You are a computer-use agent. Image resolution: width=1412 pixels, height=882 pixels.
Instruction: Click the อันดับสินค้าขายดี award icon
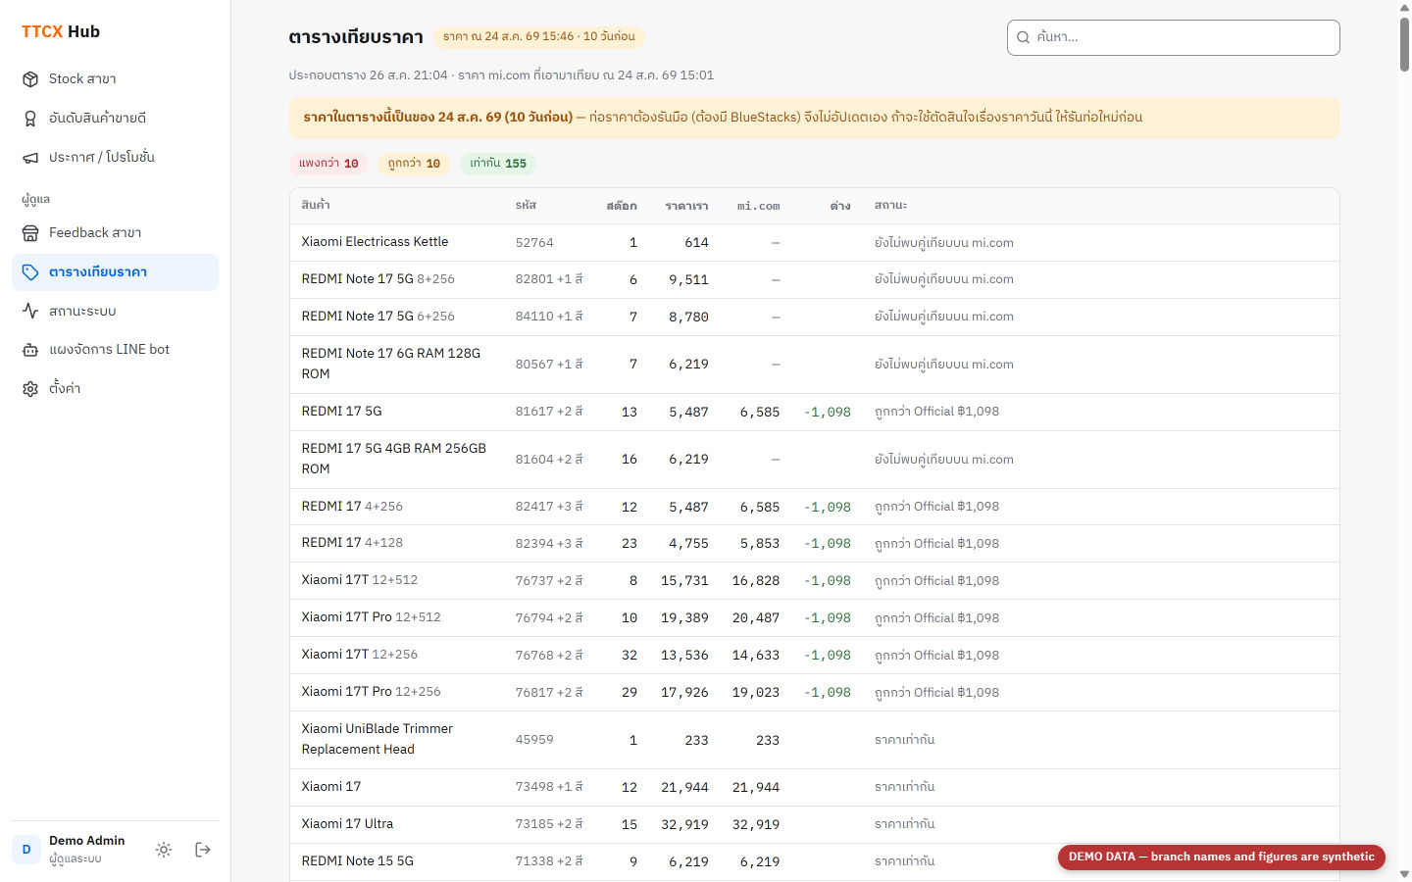click(30, 119)
